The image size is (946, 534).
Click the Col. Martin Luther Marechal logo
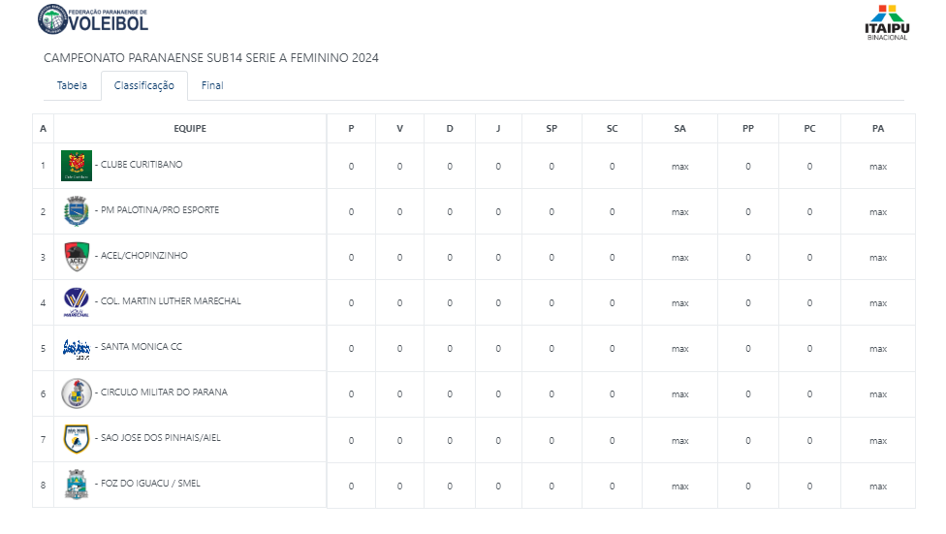point(77,302)
